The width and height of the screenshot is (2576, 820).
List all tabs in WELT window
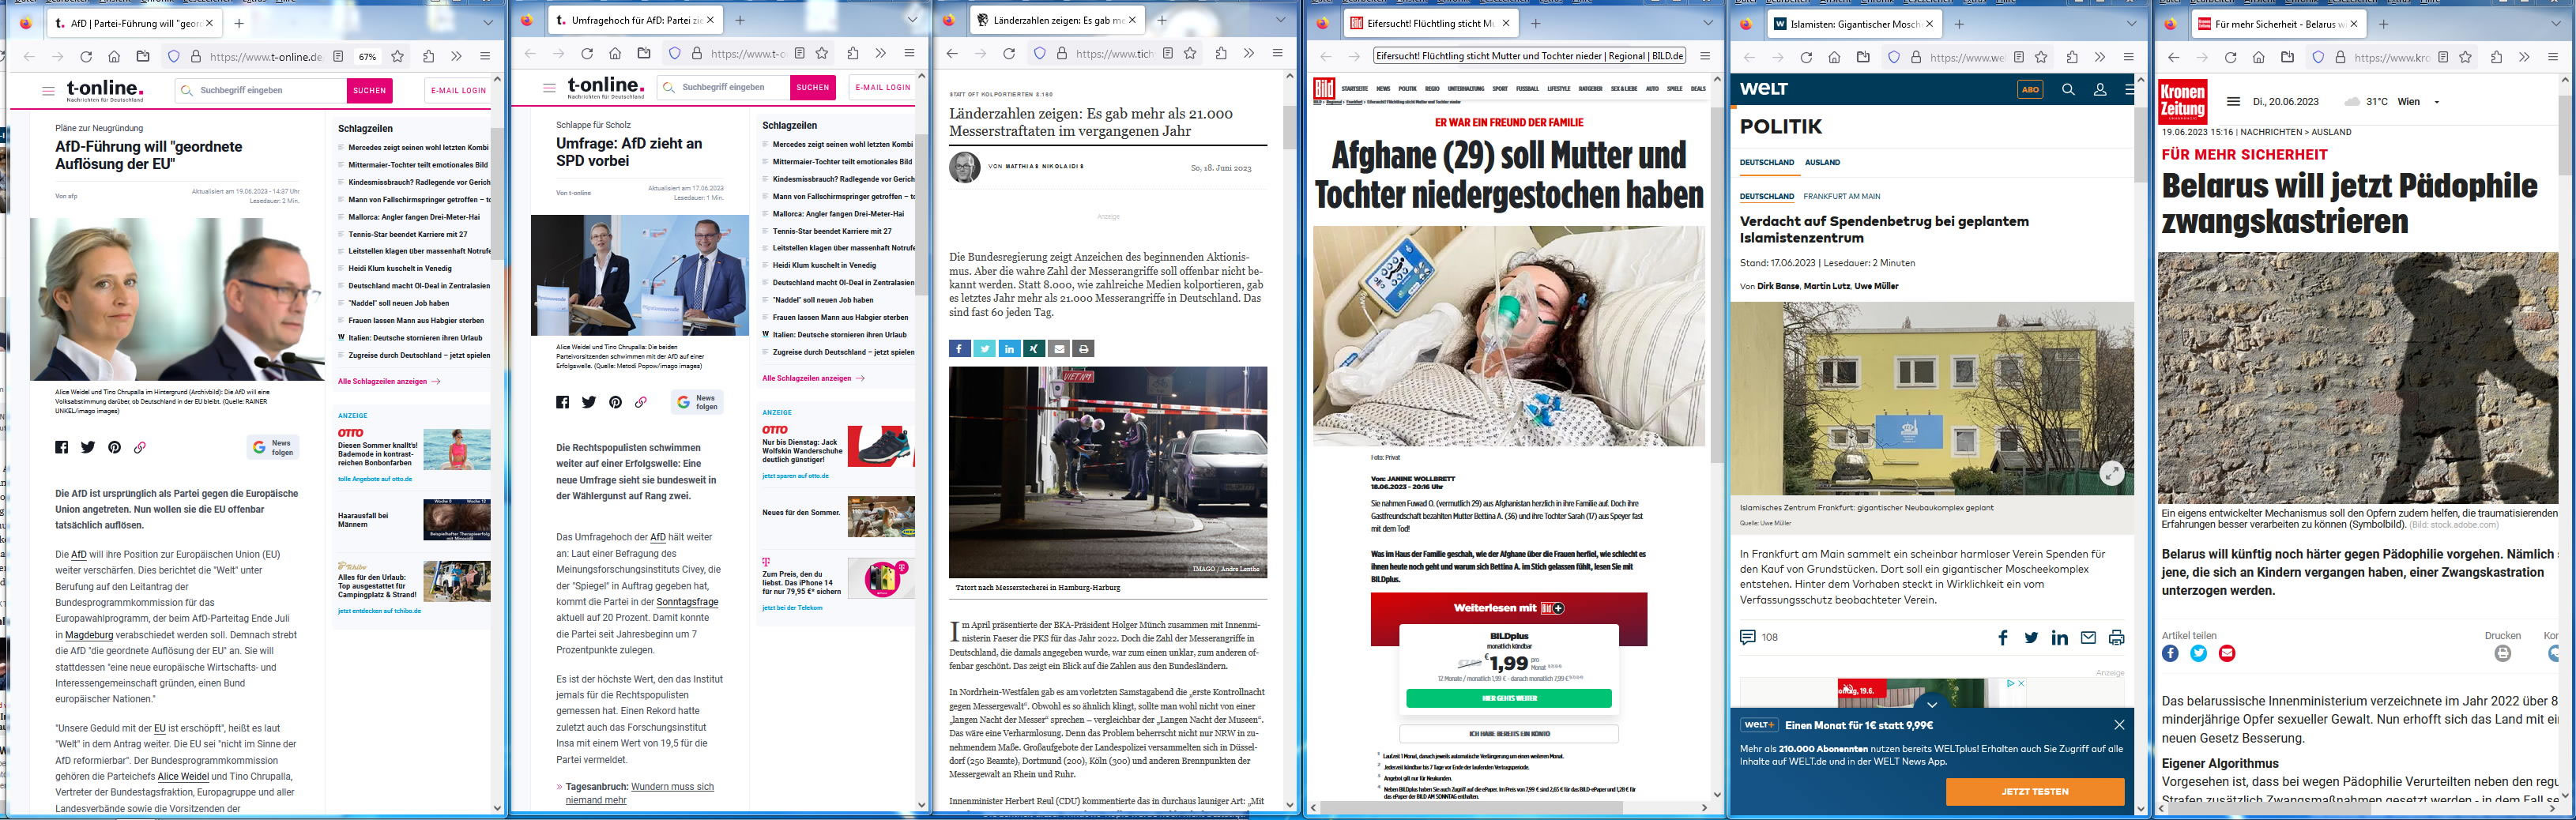[x=2132, y=22]
